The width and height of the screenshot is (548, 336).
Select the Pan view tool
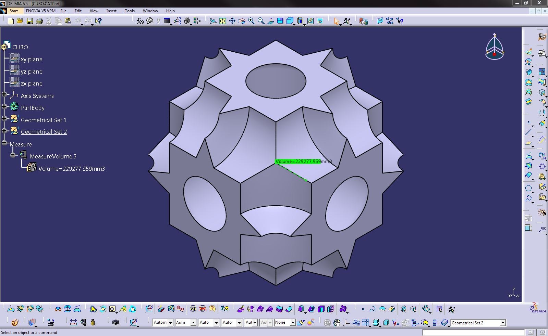[x=232, y=21]
